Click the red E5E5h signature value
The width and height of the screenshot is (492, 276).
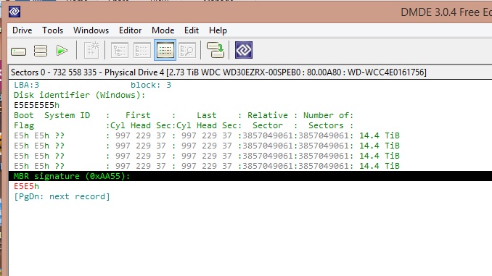coord(26,186)
